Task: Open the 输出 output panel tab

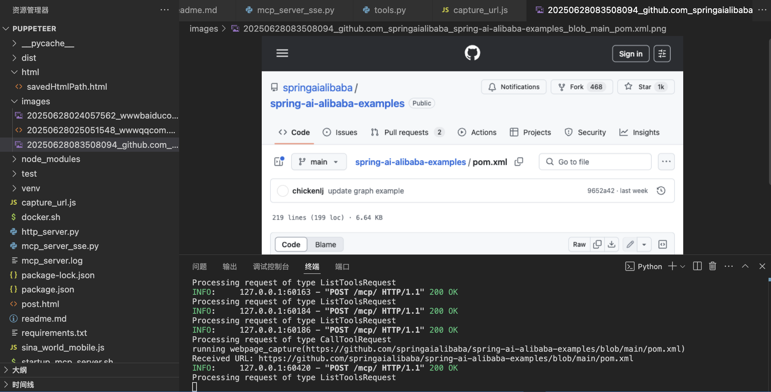Action: [x=230, y=267]
